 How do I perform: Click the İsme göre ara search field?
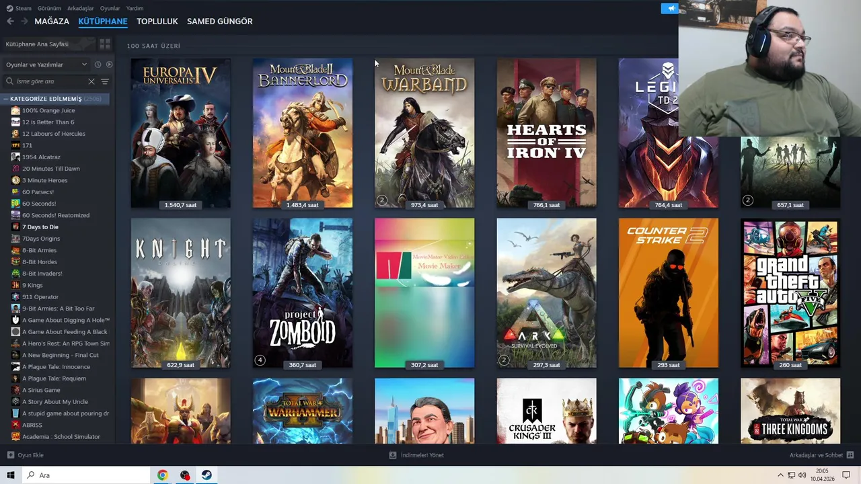50,81
